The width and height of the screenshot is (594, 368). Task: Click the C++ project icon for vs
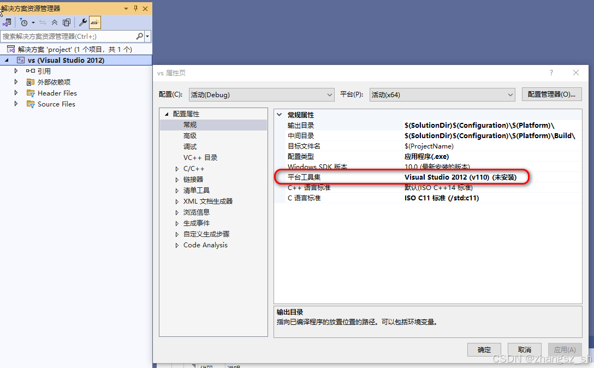pos(20,60)
